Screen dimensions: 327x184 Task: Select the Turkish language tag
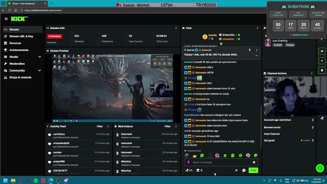278,45
